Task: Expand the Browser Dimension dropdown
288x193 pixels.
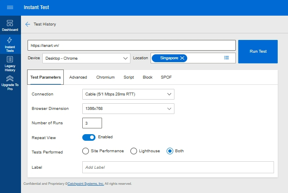Action: (128, 109)
